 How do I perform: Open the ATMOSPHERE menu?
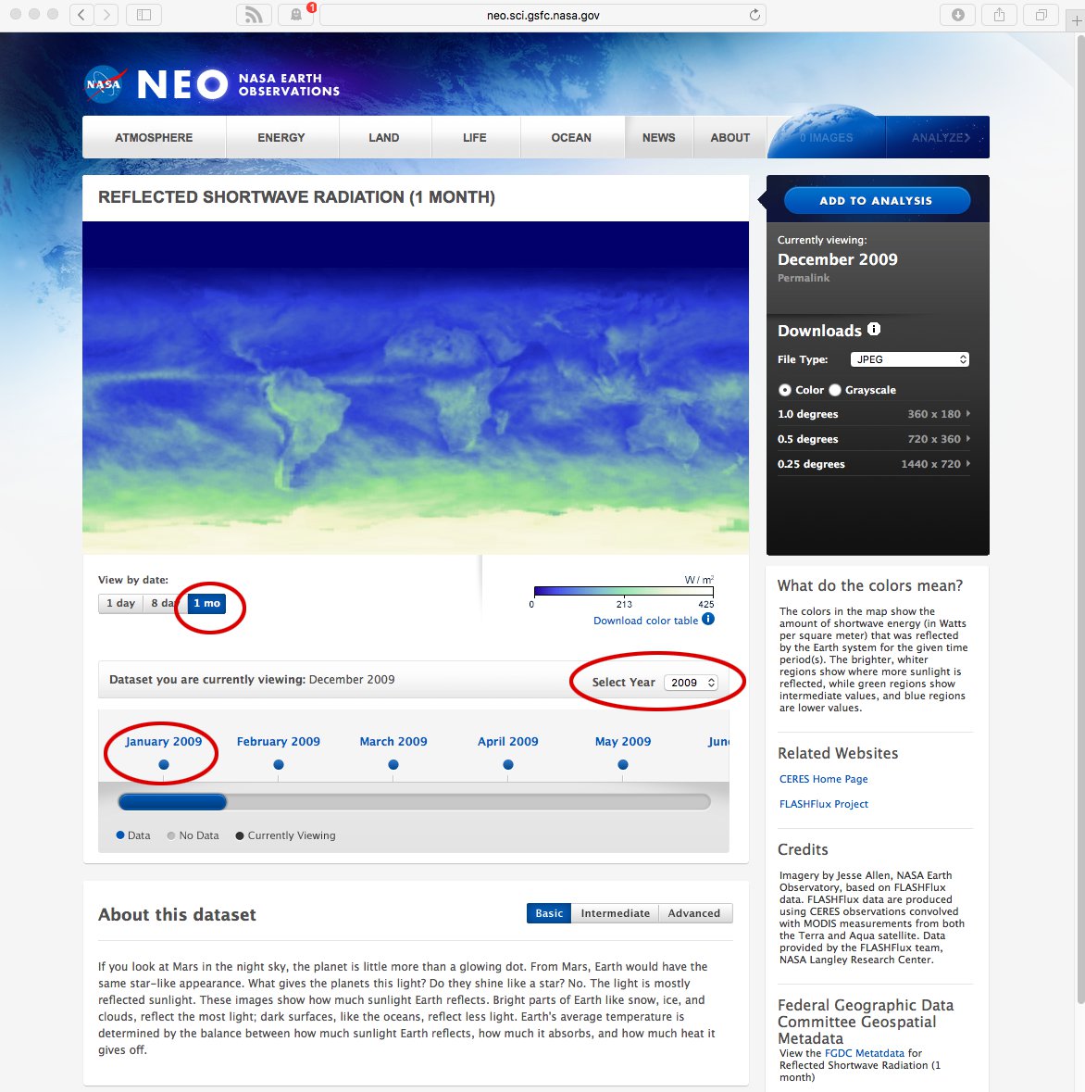pyautogui.click(x=154, y=138)
